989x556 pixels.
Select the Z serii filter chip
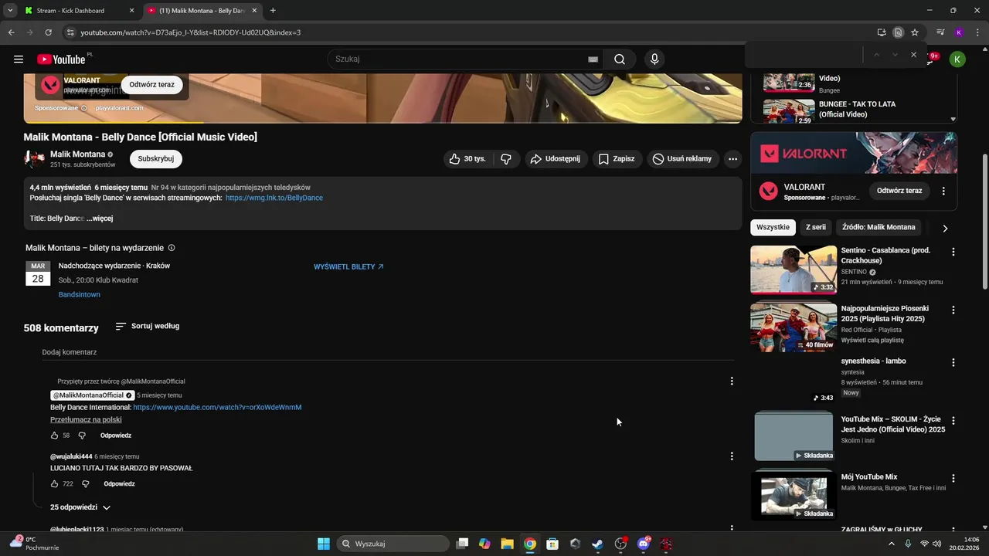coord(816,227)
